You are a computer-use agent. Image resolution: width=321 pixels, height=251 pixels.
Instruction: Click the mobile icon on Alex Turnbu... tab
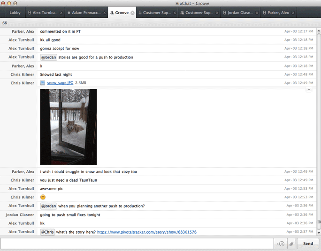(x=30, y=13)
